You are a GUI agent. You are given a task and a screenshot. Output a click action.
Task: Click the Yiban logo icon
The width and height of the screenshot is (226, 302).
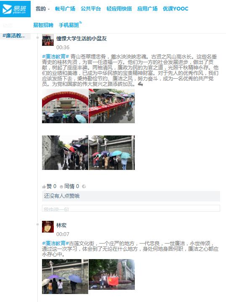point(15,9)
